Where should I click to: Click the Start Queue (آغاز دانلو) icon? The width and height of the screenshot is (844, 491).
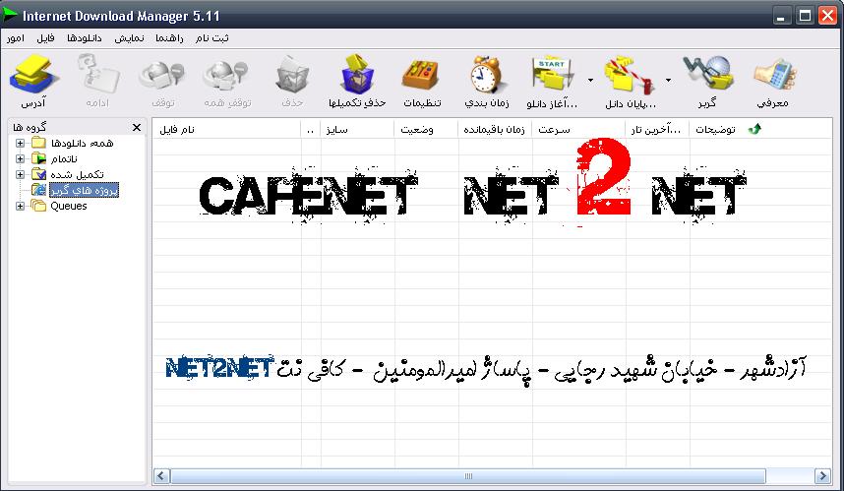552,76
